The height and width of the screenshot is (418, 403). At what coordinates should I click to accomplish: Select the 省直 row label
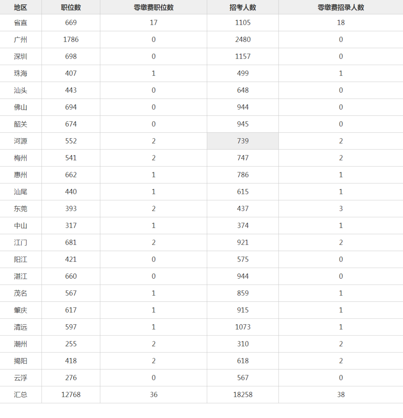click(x=21, y=23)
